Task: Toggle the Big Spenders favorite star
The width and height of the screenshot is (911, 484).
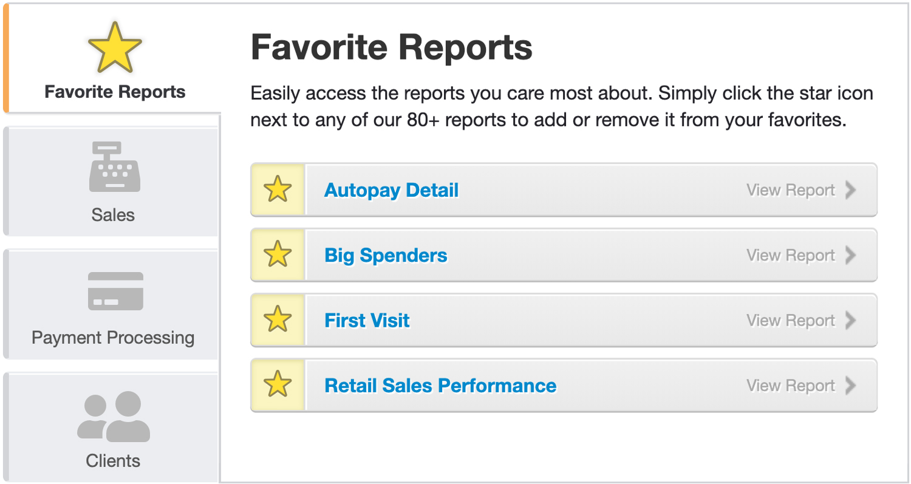Action: 278,255
